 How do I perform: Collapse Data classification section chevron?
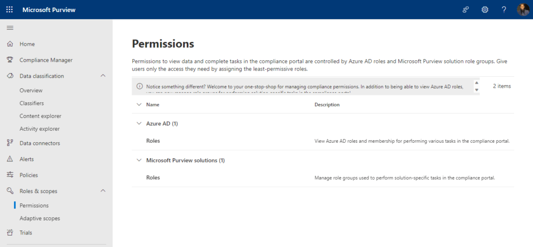pos(104,76)
